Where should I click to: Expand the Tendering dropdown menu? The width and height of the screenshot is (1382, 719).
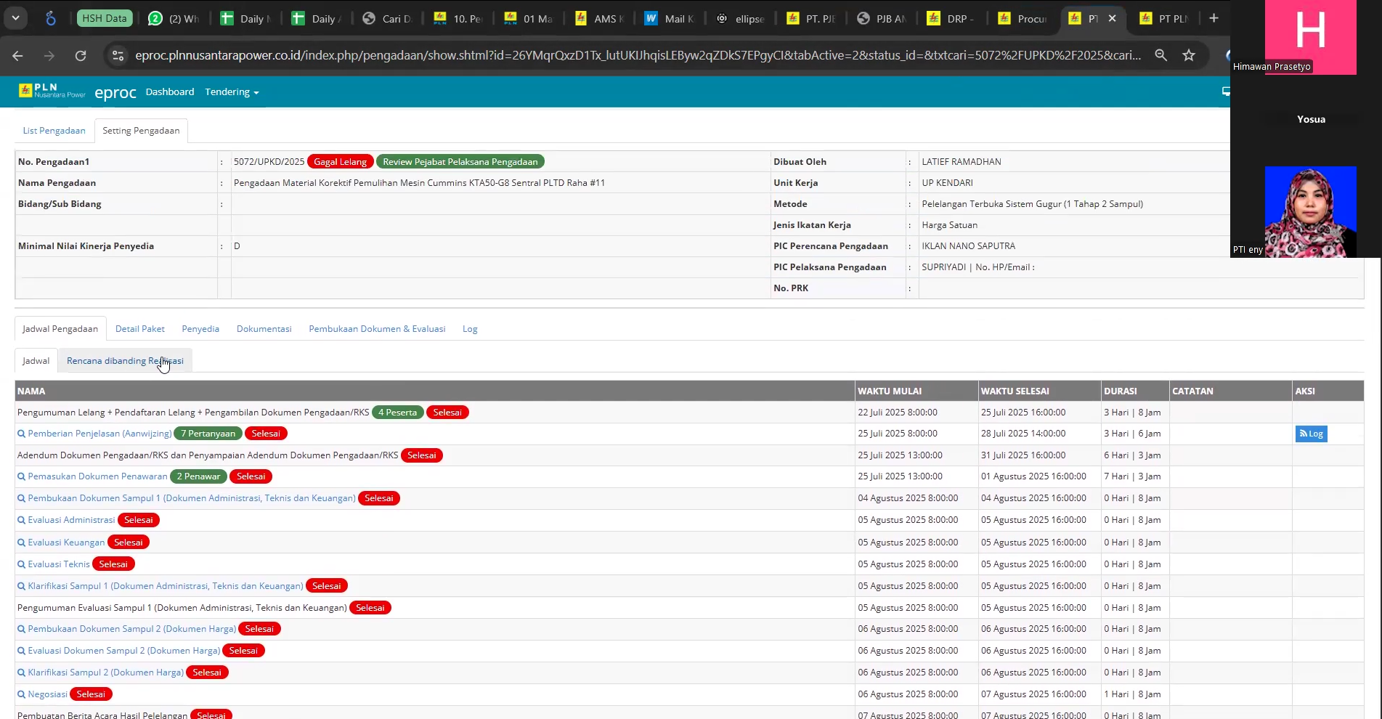click(x=232, y=92)
